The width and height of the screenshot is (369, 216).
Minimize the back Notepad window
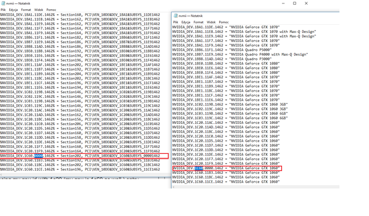point(283,3)
